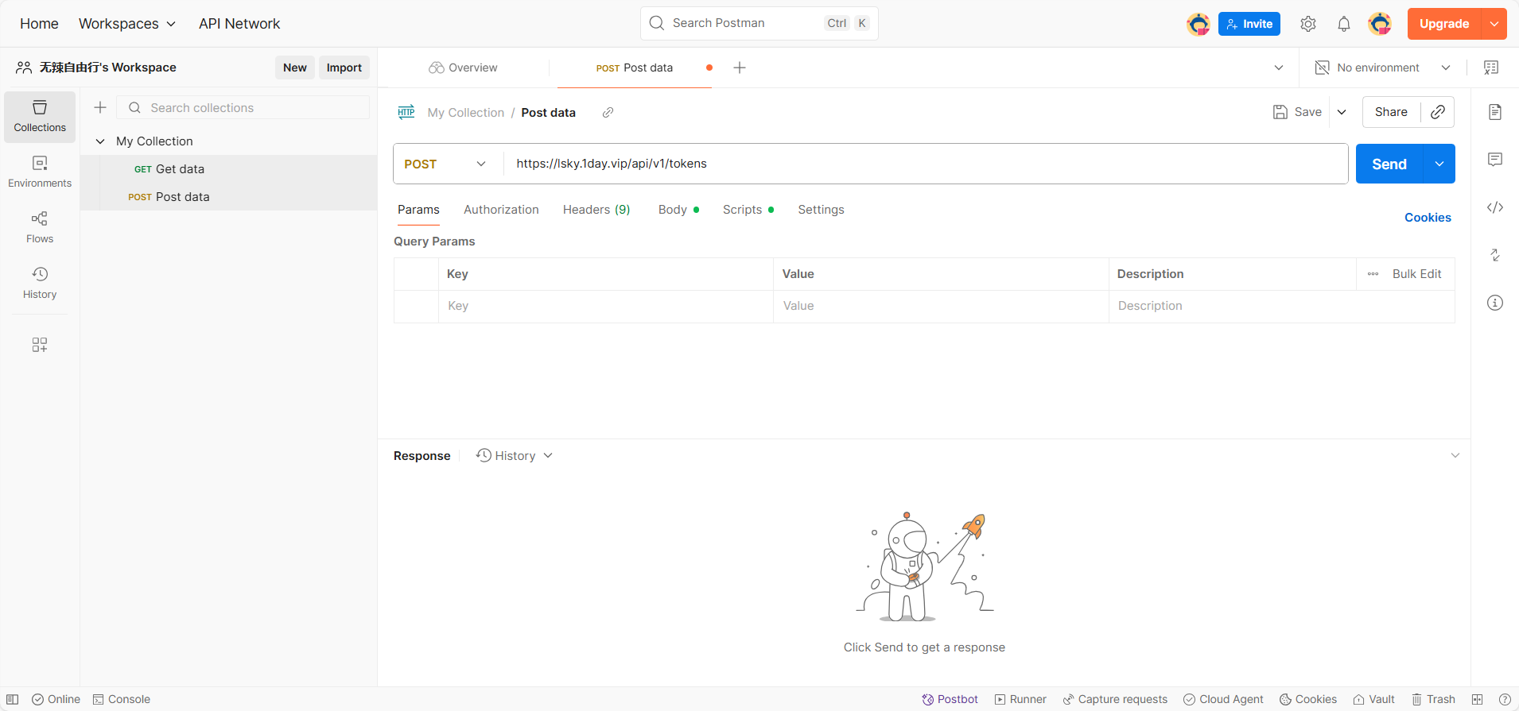
Task: Copy the request link beside Post data
Action: [608, 113]
